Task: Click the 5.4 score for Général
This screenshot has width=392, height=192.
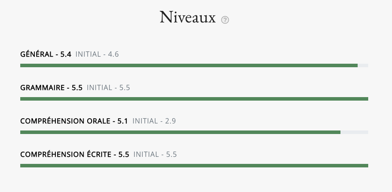Action: [x=66, y=54]
